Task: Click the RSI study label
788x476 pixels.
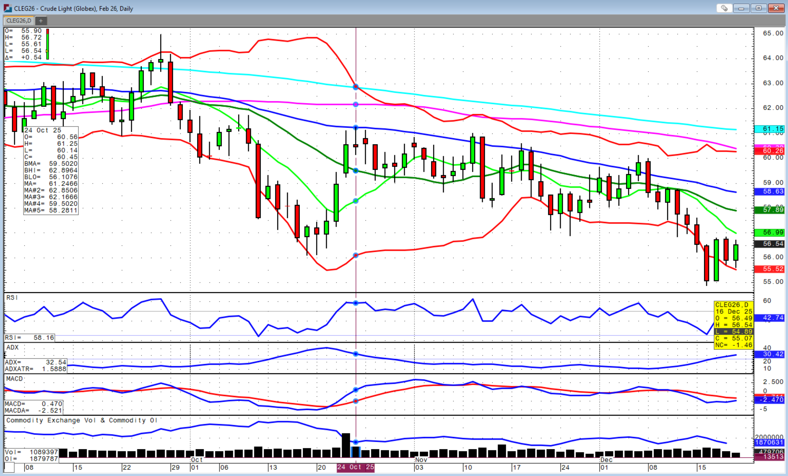Action: coord(12,298)
